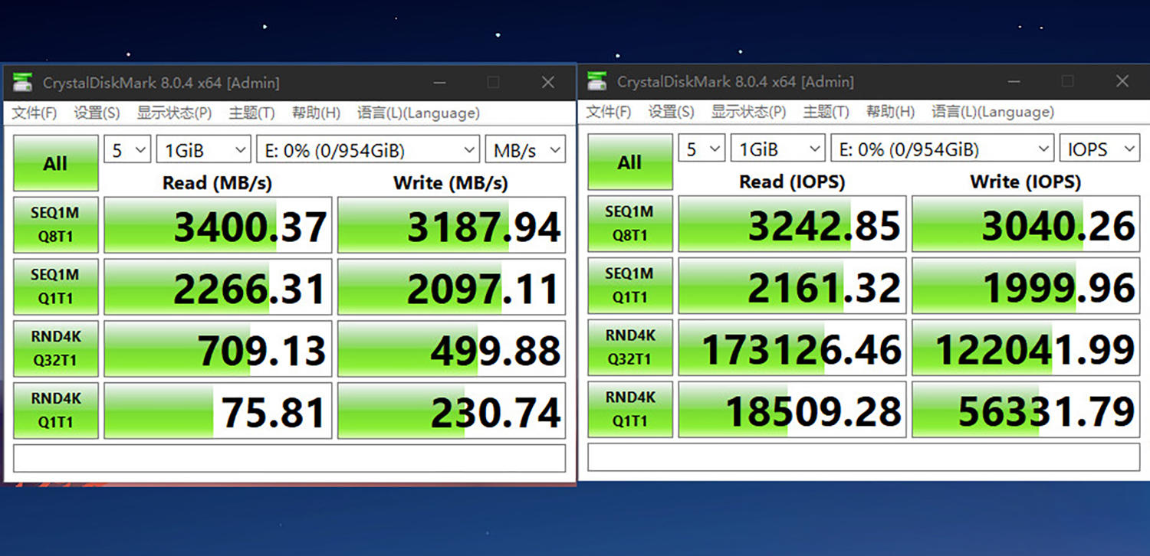
Task: Click the 3242.85 IOPS read result
Action: pyautogui.click(x=792, y=224)
